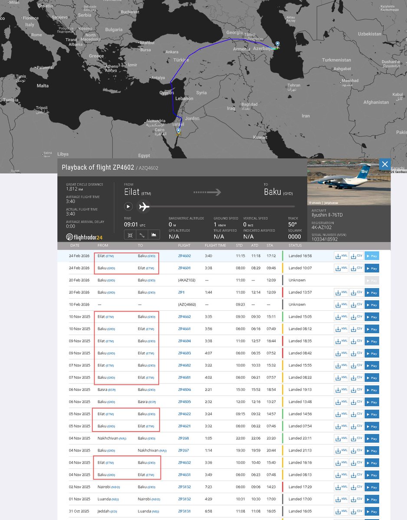Open the ZP1 flight number link
The image size is (407, 520).
(181, 292)
